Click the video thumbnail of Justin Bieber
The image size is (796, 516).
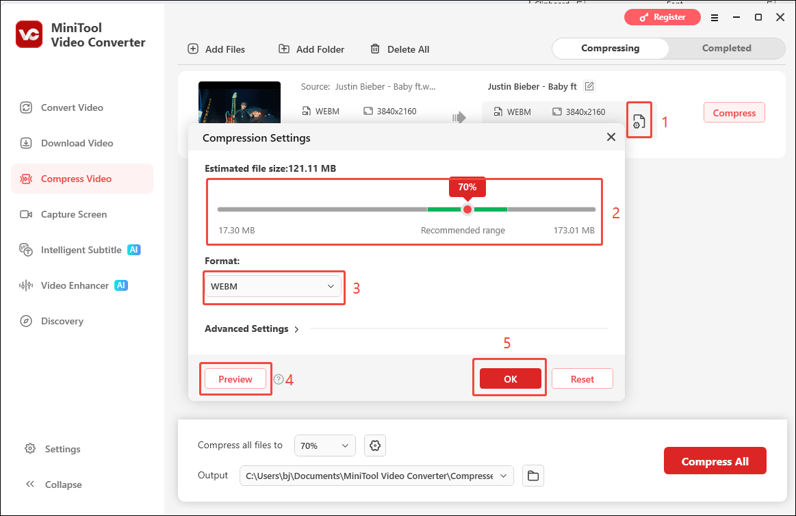click(240, 103)
